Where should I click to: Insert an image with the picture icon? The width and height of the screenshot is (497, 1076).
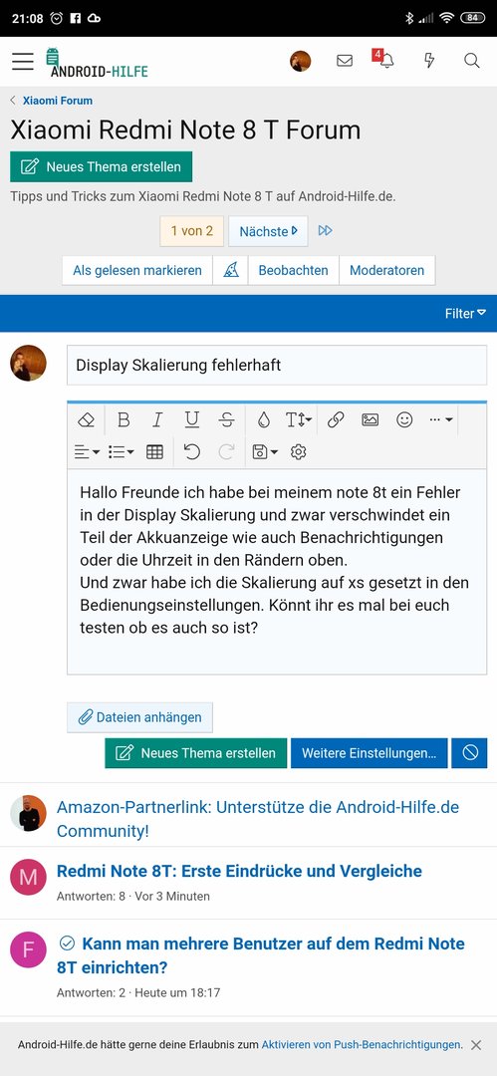click(370, 420)
